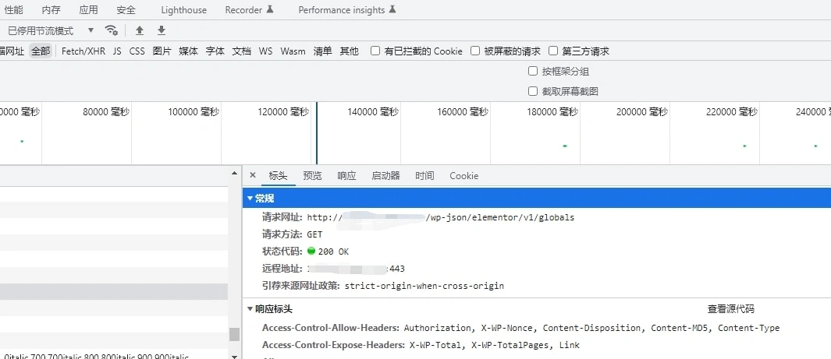Image resolution: width=831 pixels, height=359 pixels.
Task: Click the green 200 OK status dot
Action: [311, 252]
